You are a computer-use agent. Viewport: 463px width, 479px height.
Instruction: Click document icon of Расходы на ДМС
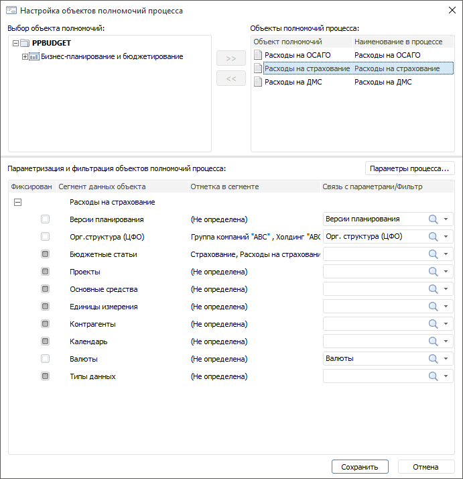coord(258,82)
